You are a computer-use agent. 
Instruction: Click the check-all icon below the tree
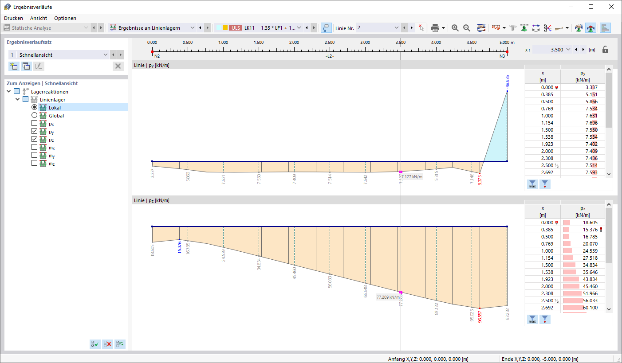click(95, 343)
